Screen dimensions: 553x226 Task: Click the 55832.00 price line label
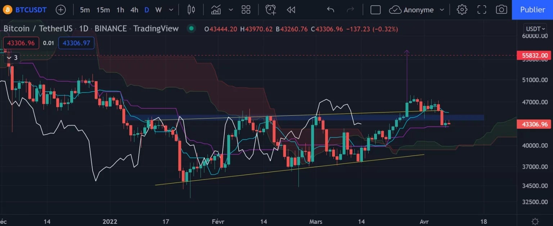click(x=534, y=55)
